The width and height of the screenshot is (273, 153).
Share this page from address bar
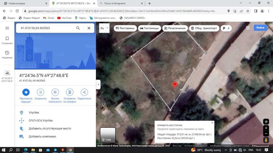coord(241,11)
